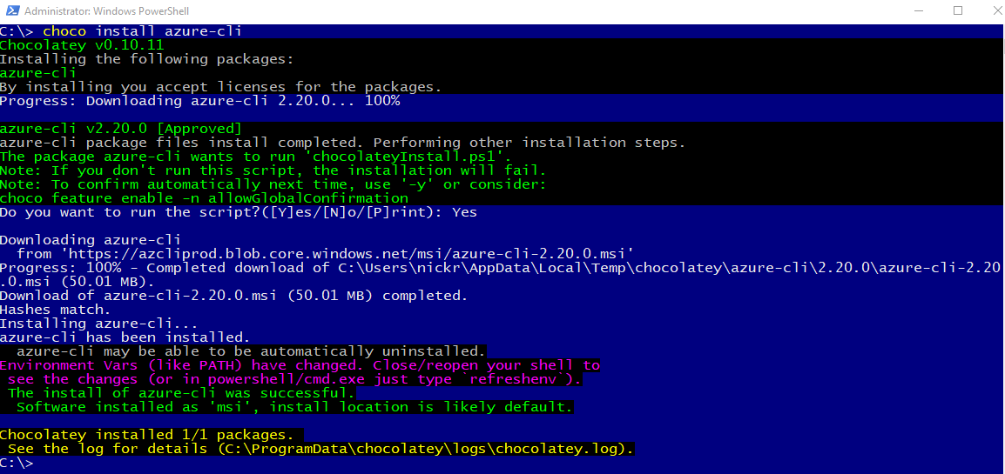Click 'Progress: 100% - Completed download' line
Image resolution: width=1005 pixels, height=474 pixels.
click(x=500, y=268)
